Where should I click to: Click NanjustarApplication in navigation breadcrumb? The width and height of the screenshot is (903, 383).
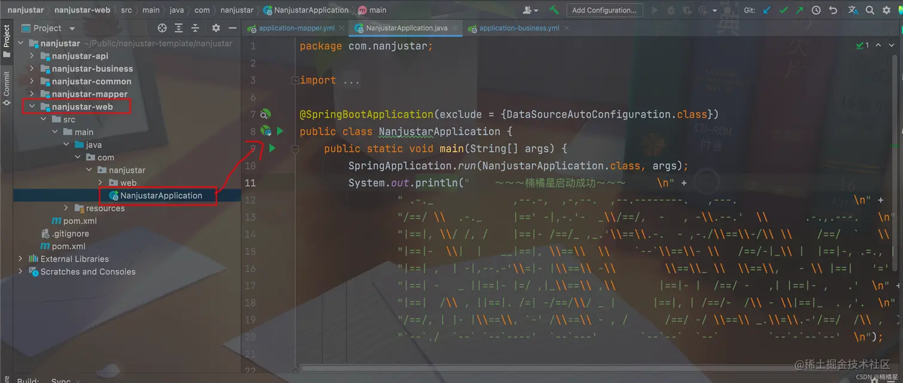click(x=306, y=10)
